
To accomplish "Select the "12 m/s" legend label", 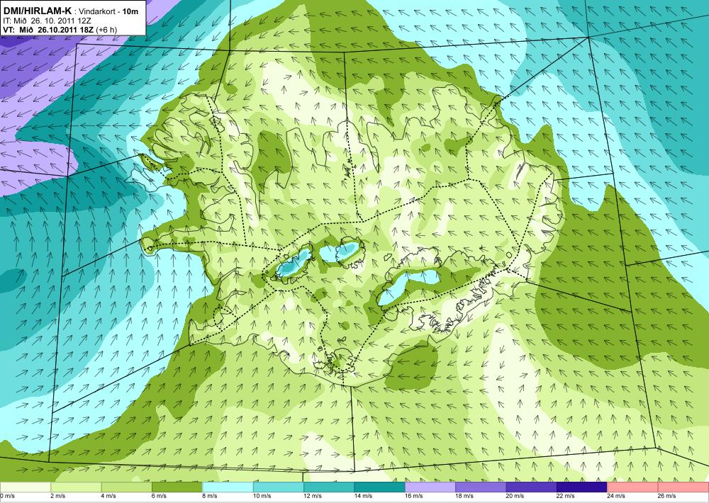I will (x=313, y=496).
